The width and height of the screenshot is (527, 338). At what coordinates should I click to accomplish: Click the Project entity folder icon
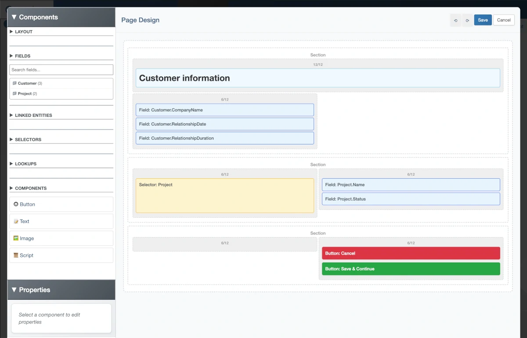pyautogui.click(x=15, y=93)
